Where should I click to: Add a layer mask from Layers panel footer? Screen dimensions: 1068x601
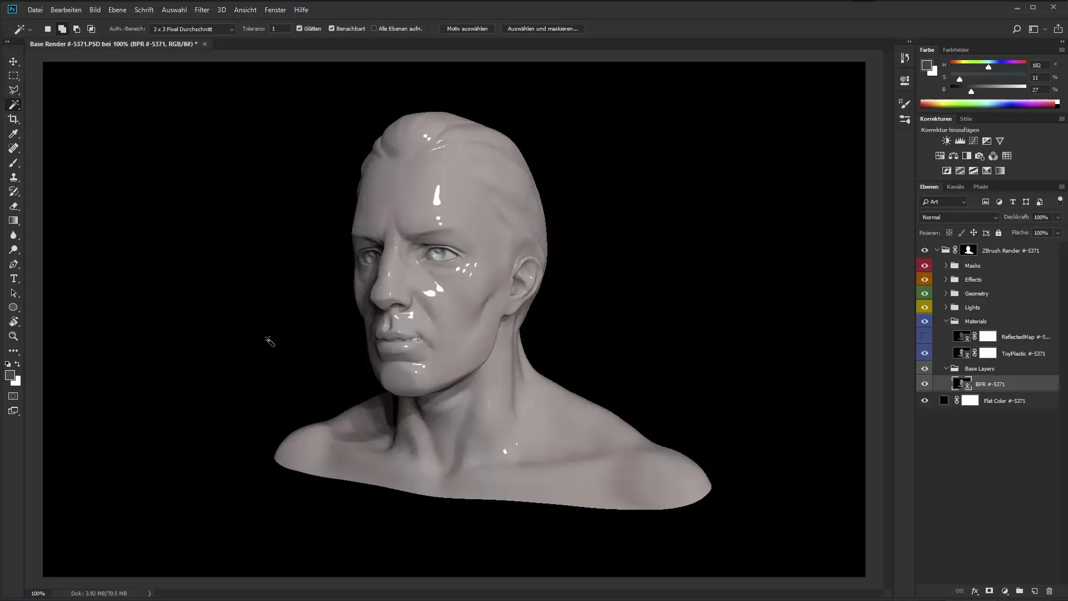(989, 591)
